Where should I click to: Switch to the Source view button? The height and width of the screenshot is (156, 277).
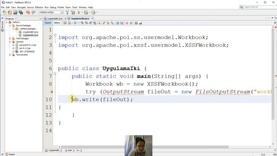tap(48, 23)
